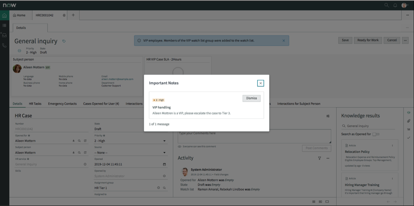Open the HR Tasks tab
Screen dimensions: 414x206
coord(35,104)
